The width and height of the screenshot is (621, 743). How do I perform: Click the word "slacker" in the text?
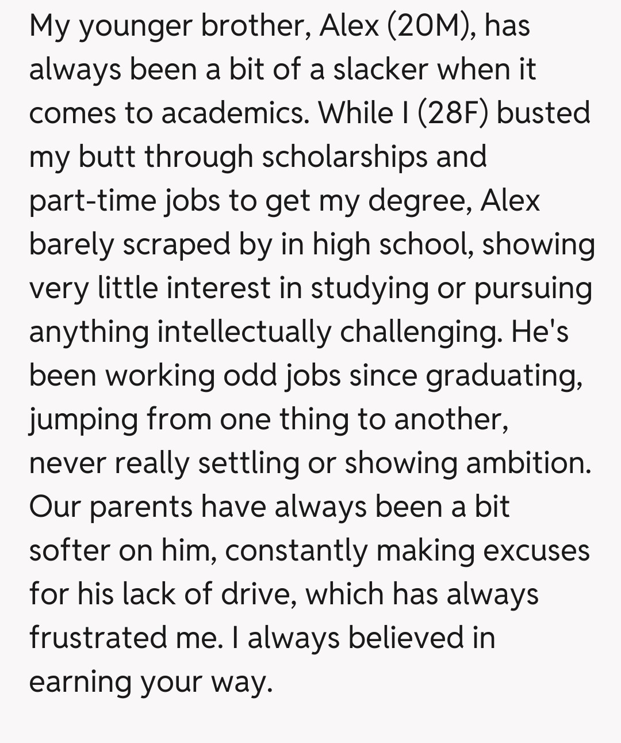[381, 69]
